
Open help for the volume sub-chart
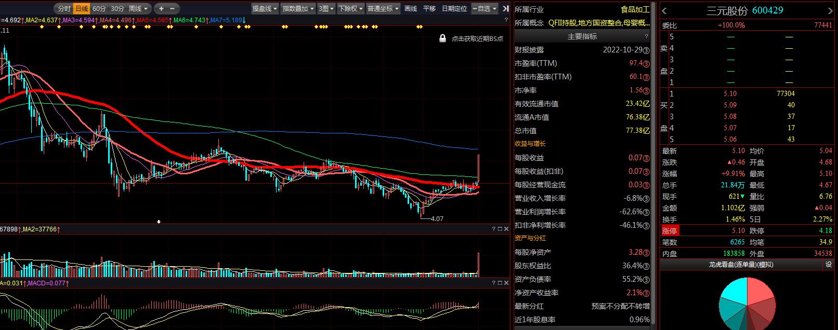(x=494, y=229)
